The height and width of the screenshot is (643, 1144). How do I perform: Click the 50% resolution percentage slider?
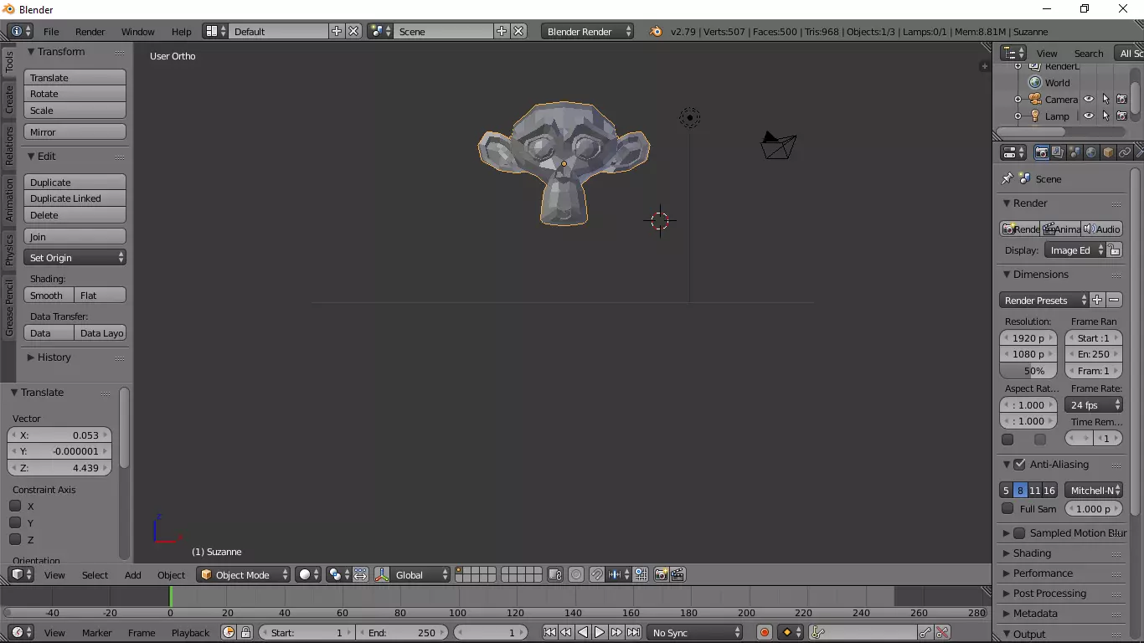coord(1028,370)
